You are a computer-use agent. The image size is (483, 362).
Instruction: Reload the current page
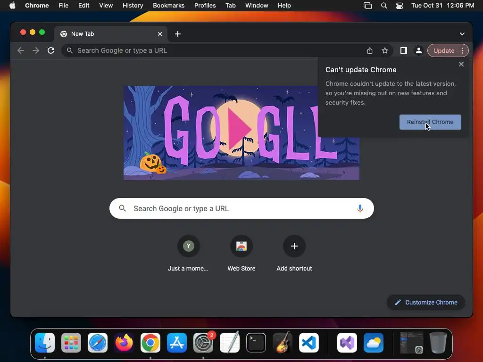pos(51,50)
